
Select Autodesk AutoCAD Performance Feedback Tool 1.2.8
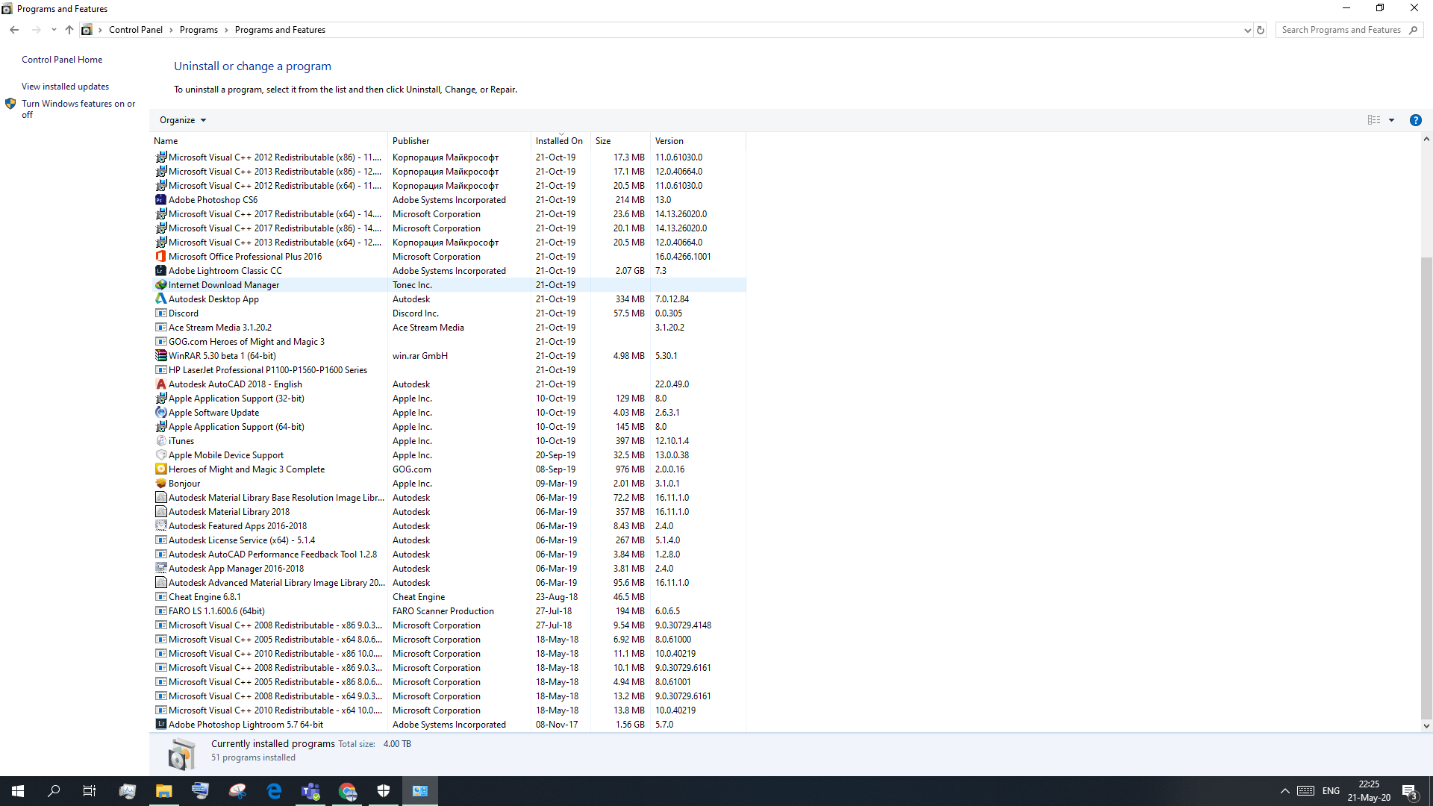click(448, 554)
